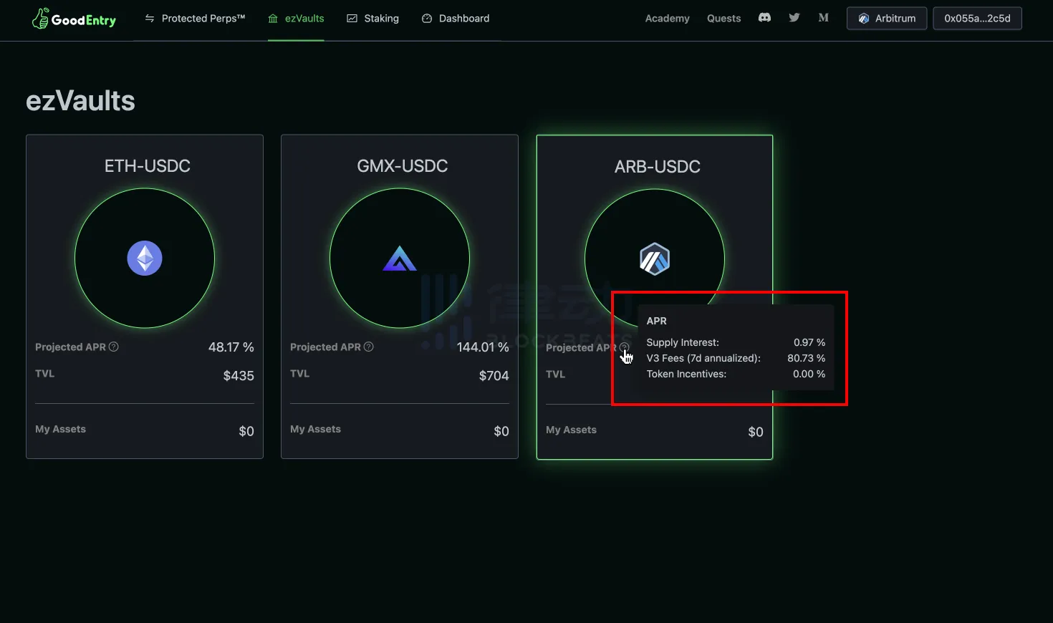This screenshot has height=623, width=1053.
Task: Open the Arbitrum network selector
Action: (887, 19)
